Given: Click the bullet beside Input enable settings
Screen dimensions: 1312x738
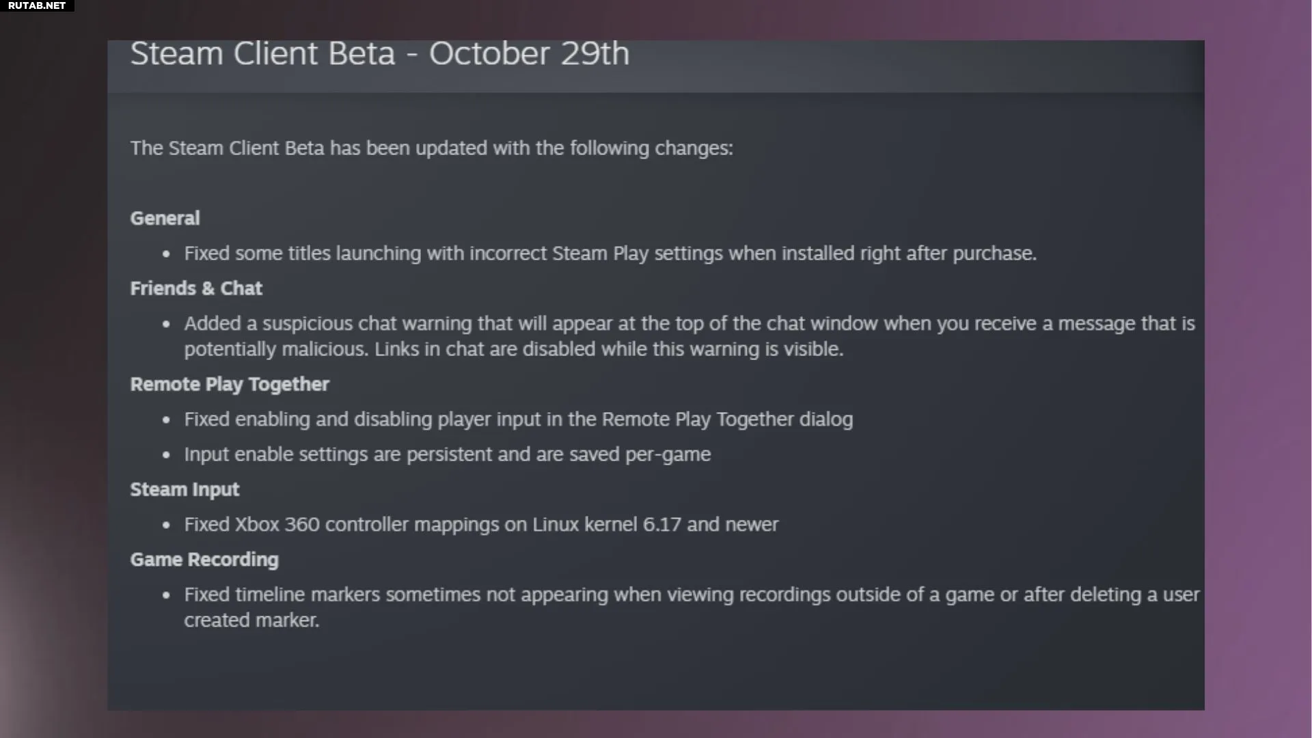Looking at the screenshot, I should (x=166, y=455).
